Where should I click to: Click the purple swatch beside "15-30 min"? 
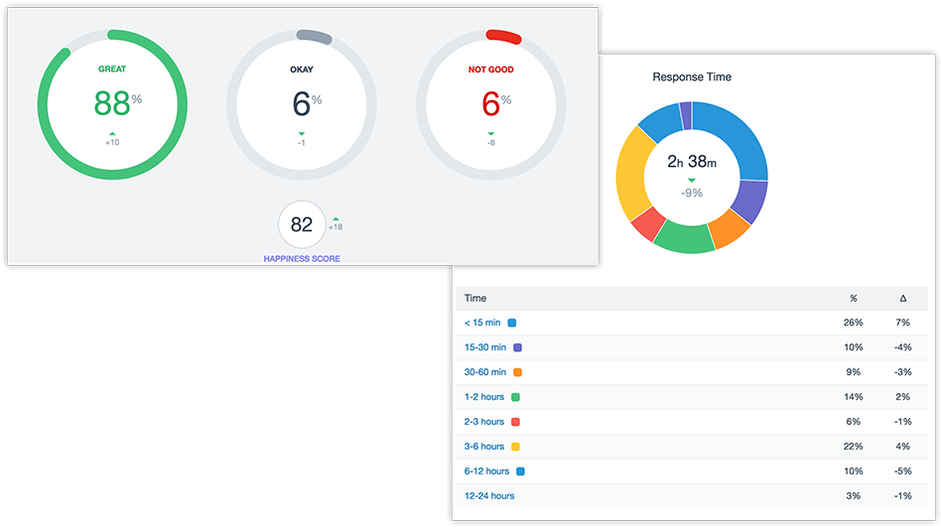(x=517, y=347)
